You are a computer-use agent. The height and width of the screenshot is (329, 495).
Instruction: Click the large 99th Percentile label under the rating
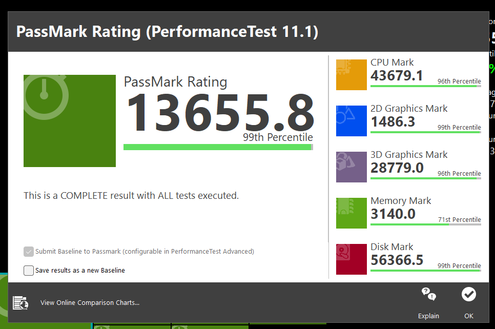pos(278,137)
